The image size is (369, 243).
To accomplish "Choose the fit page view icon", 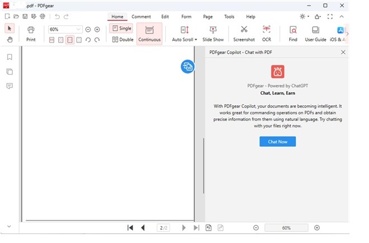I will (x=61, y=40).
